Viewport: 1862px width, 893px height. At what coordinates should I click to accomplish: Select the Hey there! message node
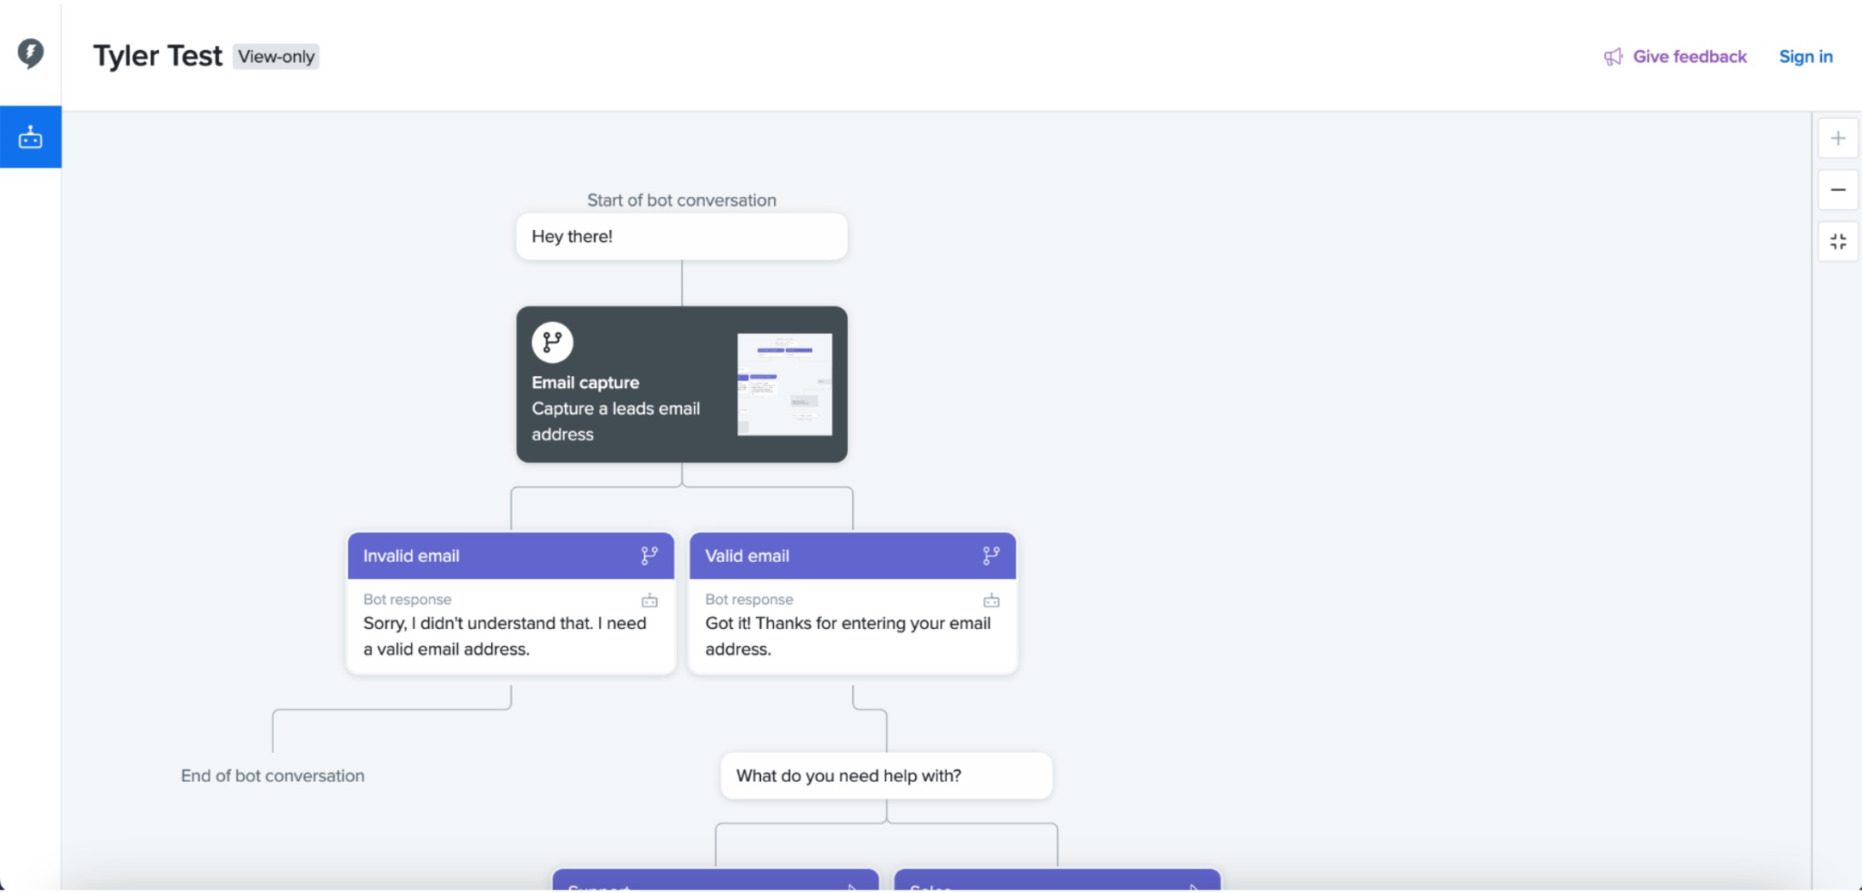[x=681, y=237]
